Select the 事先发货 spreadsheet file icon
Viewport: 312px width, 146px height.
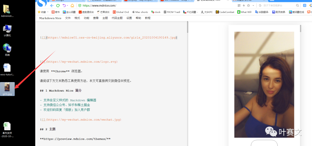7,130
